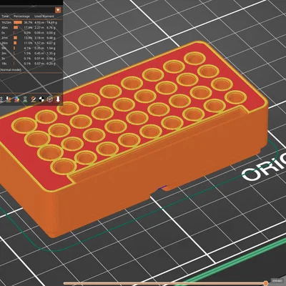Screen dimensions: 286x286
Task: Toggle the center of gravity icon
Action: point(41,99)
